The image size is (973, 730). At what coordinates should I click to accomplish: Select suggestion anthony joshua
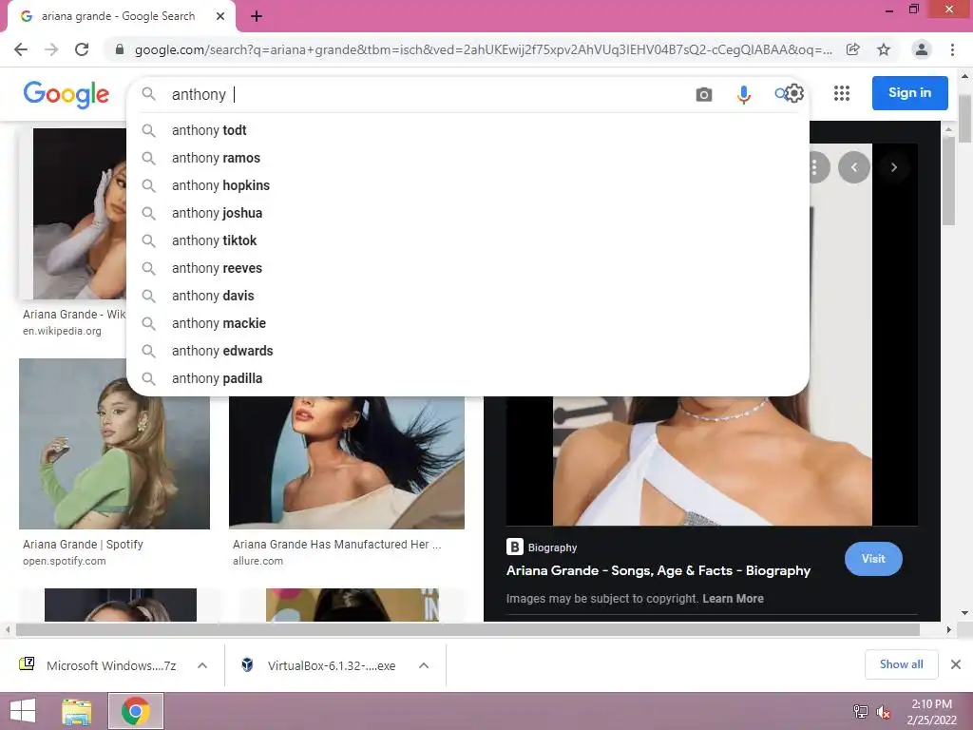(467, 213)
